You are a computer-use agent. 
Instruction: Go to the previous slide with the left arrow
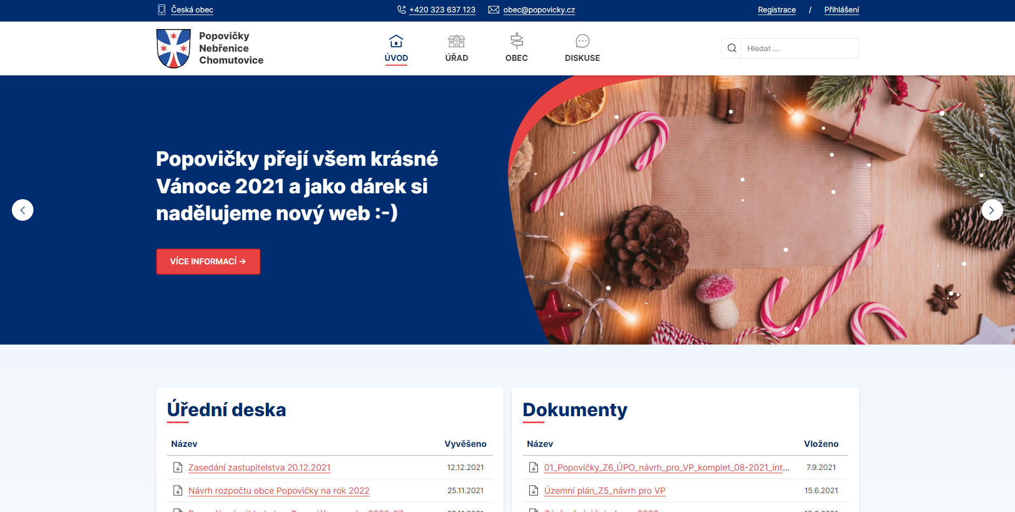click(23, 210)
